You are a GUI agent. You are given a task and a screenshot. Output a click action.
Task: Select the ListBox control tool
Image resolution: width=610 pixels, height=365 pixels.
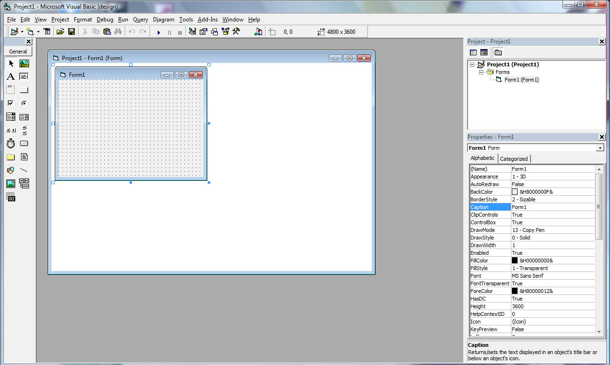pyautogui.click(x=24, y=117)
